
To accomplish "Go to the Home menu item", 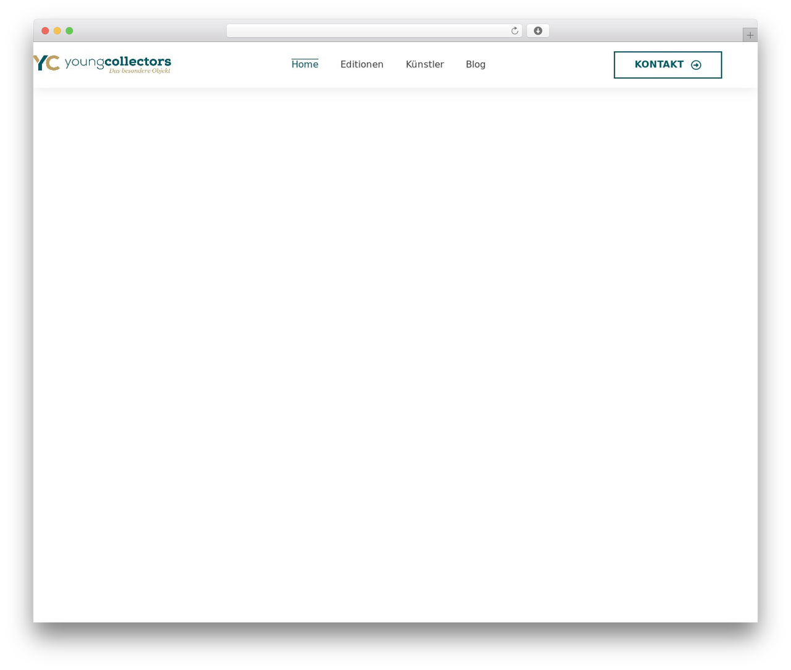I will click(305, 64).
